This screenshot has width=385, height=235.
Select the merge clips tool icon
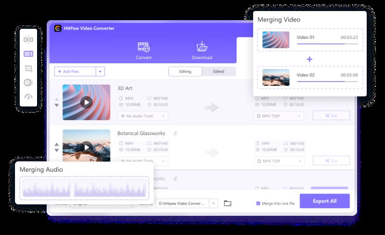click(x=28, y=54)
